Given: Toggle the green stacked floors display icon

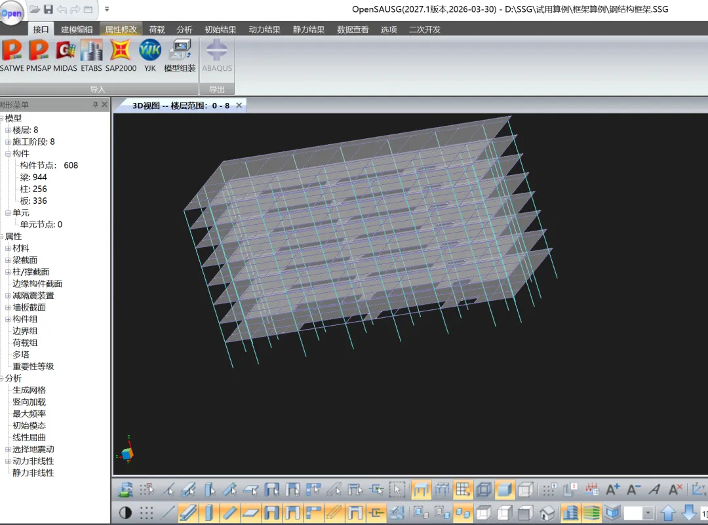Looking at the screenshot, I should (x=591, y=513).
